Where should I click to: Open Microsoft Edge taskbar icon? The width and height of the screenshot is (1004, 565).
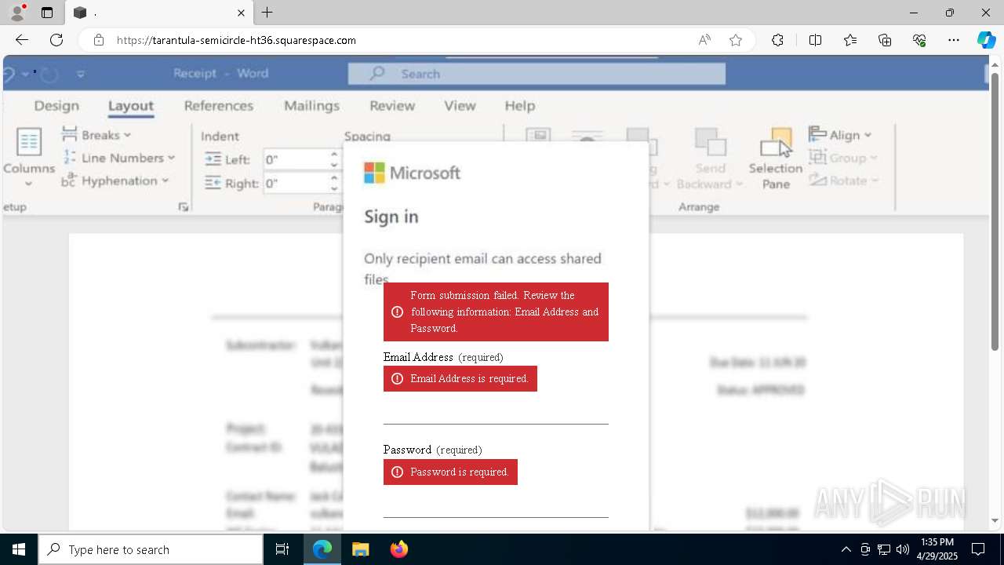pyautogui.click(x=322, y=549)
